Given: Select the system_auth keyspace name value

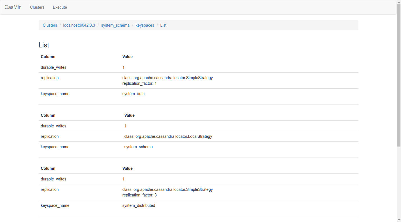Looking at the screenshot, I should pyautogui.click(x=133, y=94).
